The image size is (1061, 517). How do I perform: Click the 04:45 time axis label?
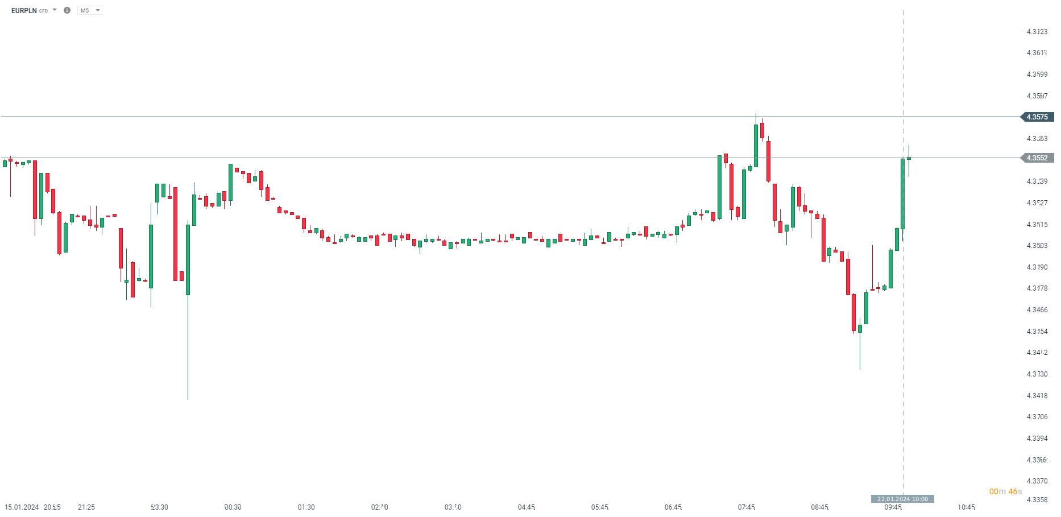click(x=526, y=507)
